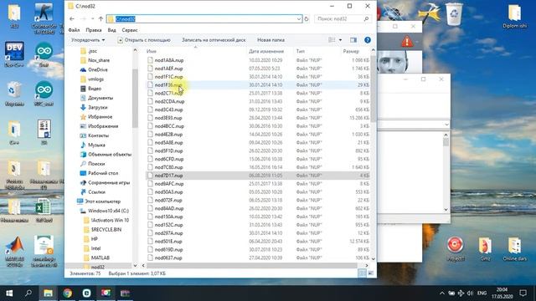Select the Gmz desktop icon
Screen dimensions: 536x301
(x=485, y=249)
